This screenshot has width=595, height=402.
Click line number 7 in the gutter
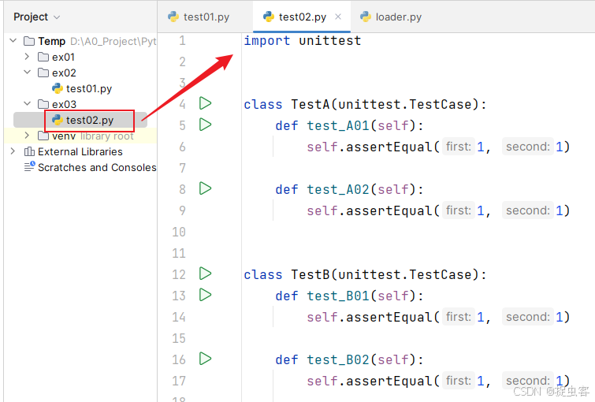coord(183,168)
